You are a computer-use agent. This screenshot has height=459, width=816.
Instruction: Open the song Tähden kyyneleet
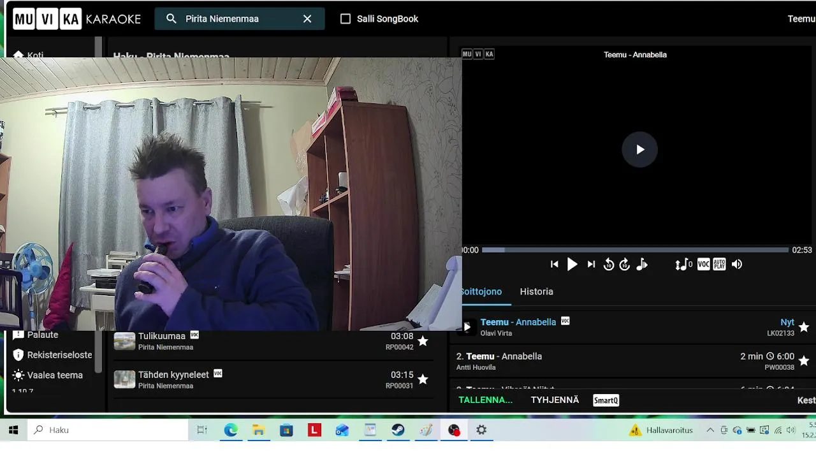(173, 375)
